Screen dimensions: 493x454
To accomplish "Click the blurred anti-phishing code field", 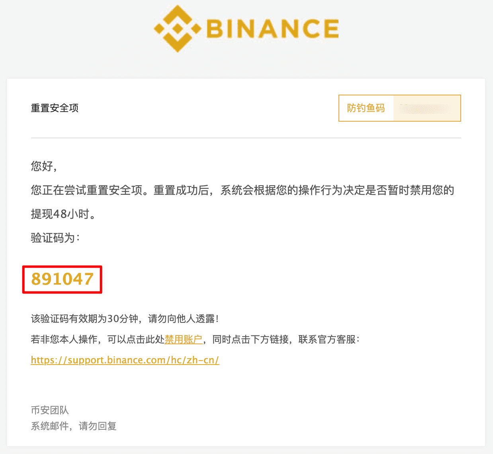I will point(426,108).
